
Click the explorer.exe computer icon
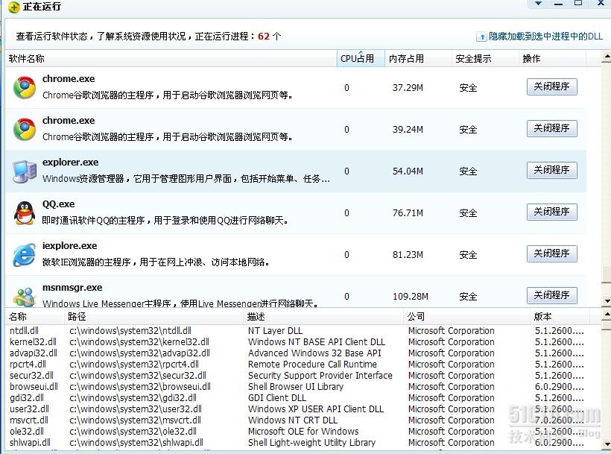24,171
